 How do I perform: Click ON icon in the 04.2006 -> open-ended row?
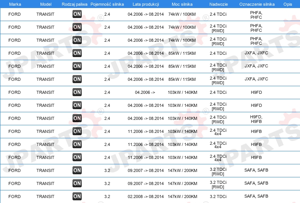click(77, 92)
